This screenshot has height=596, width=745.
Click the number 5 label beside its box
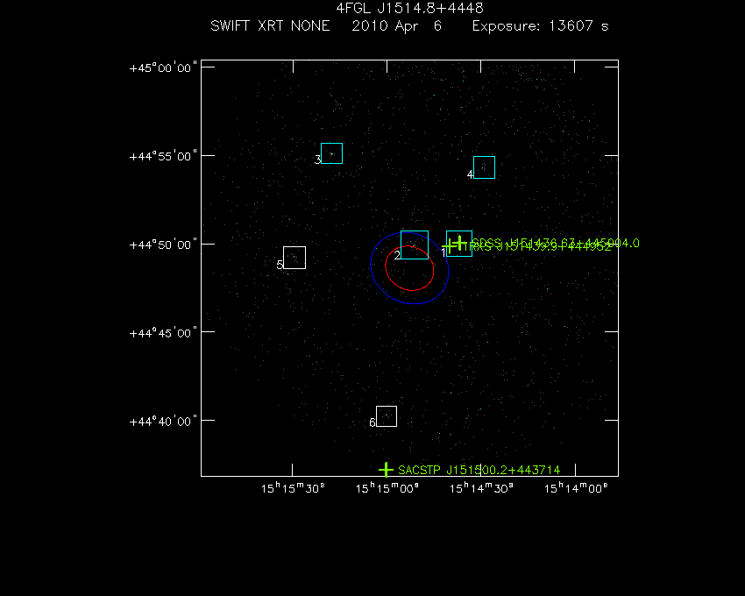coord(280,265)
